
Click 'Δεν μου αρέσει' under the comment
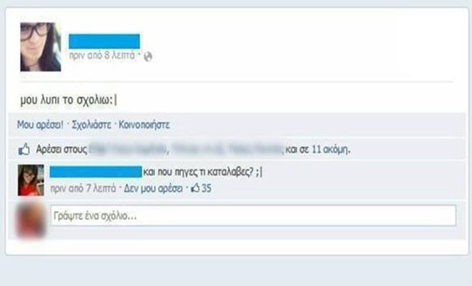pyautogui.click(x=153, y=189)
